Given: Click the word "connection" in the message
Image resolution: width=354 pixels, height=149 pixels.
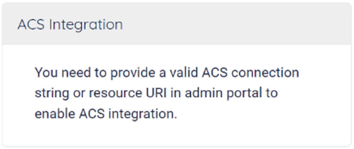Looking at the screenshot, I should coord(265,72).
